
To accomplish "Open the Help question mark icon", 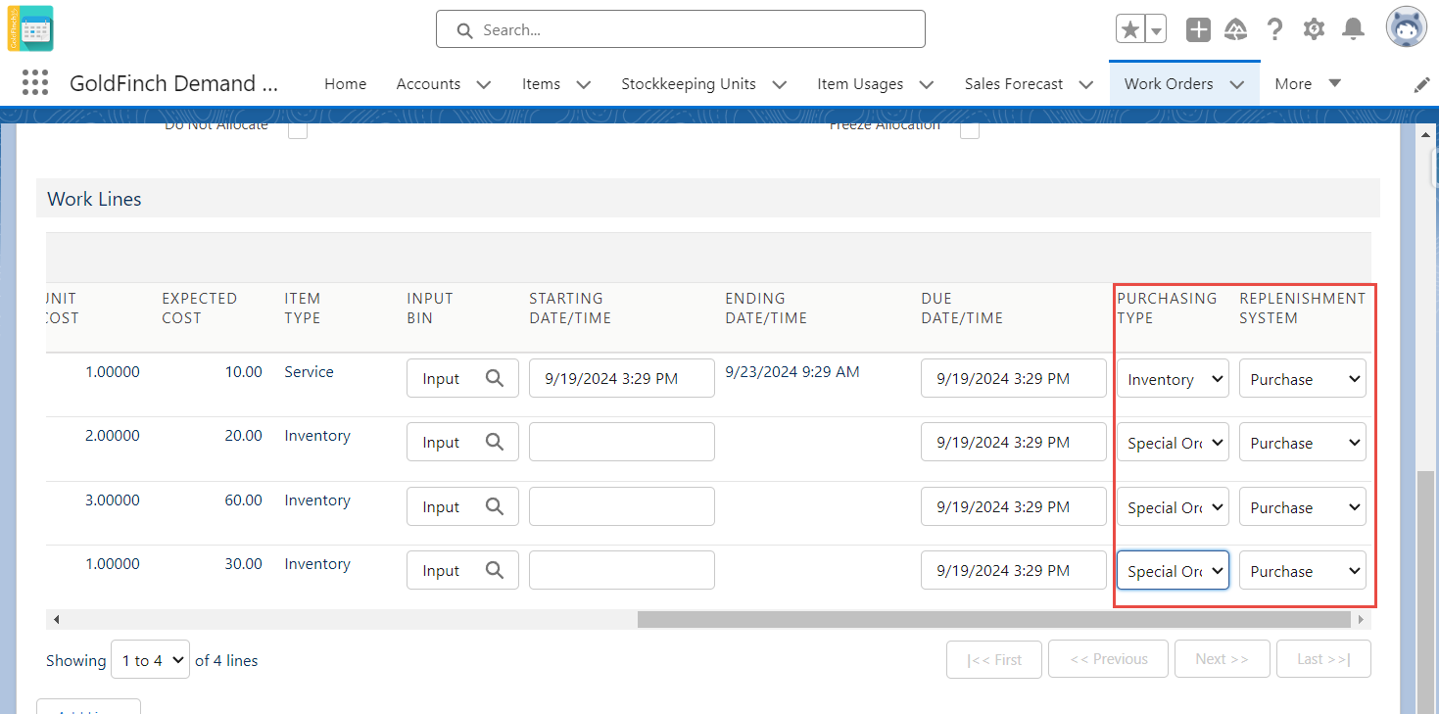I will pos(1274,29).
